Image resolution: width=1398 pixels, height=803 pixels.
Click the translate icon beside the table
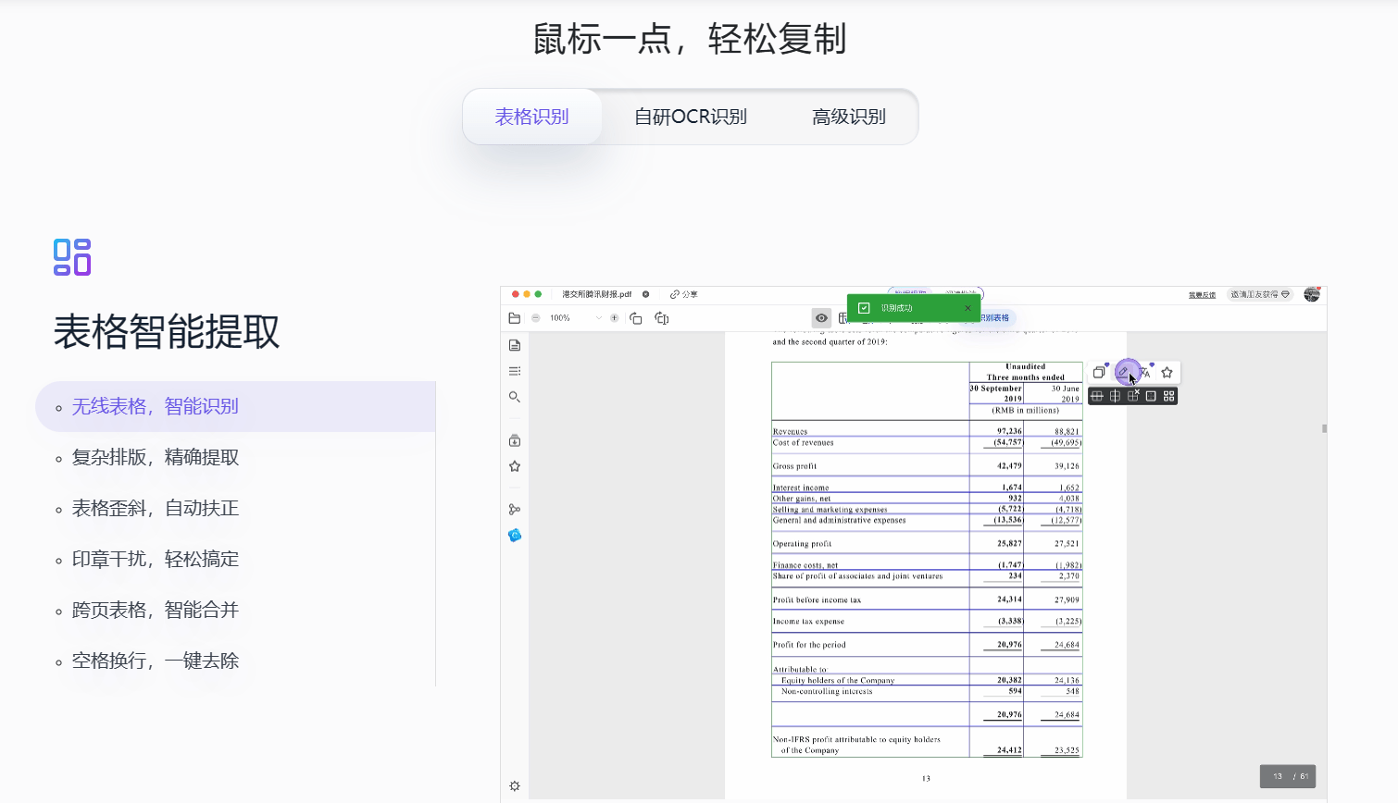[1145, 372]
